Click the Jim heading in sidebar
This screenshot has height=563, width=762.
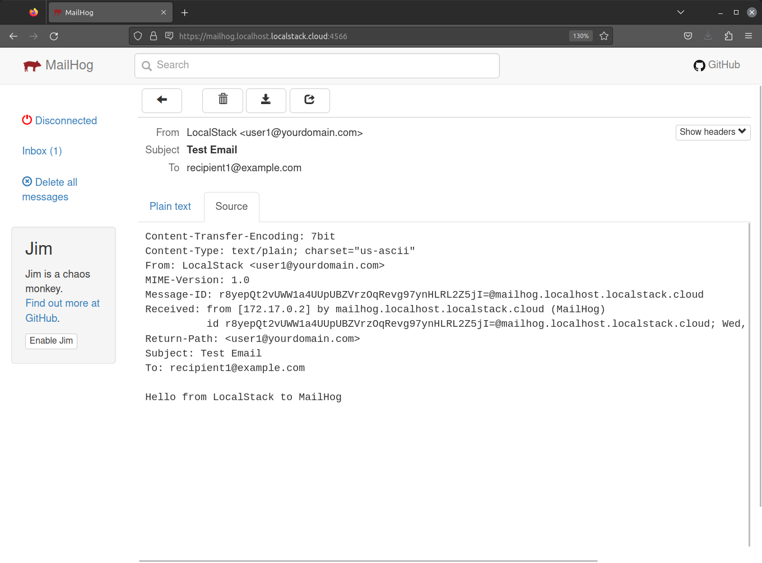click(39, 248)
